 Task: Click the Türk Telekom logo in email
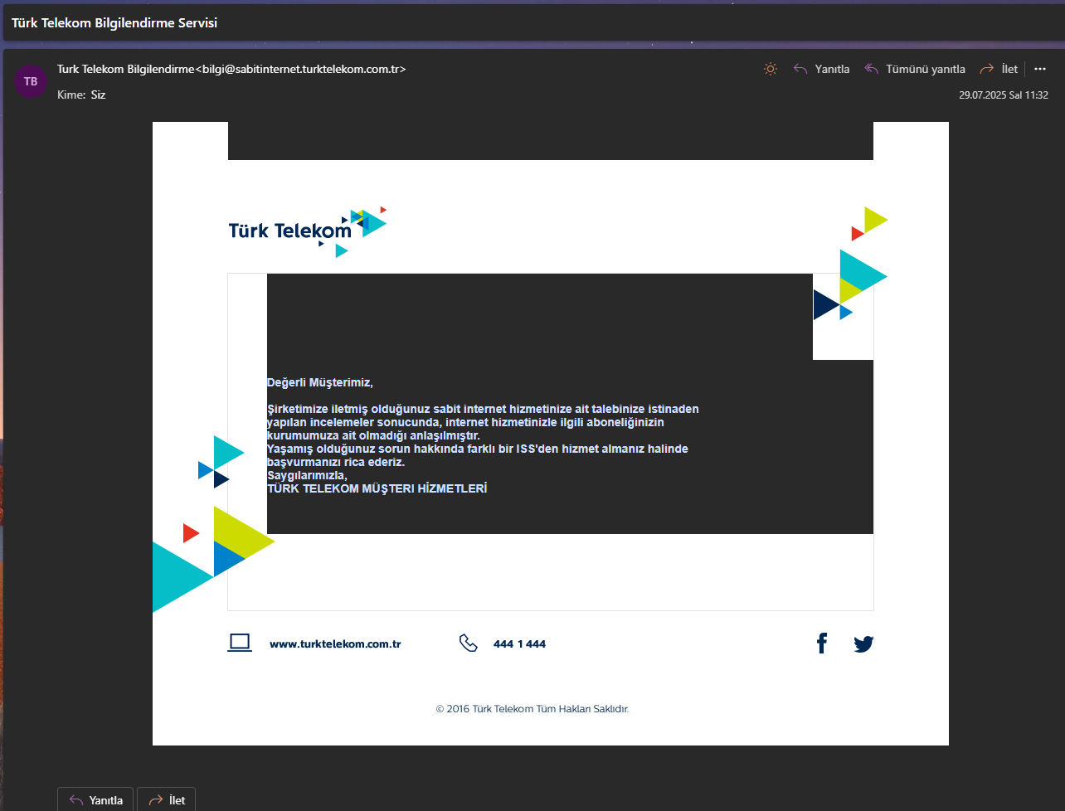(x=308, y=231)
